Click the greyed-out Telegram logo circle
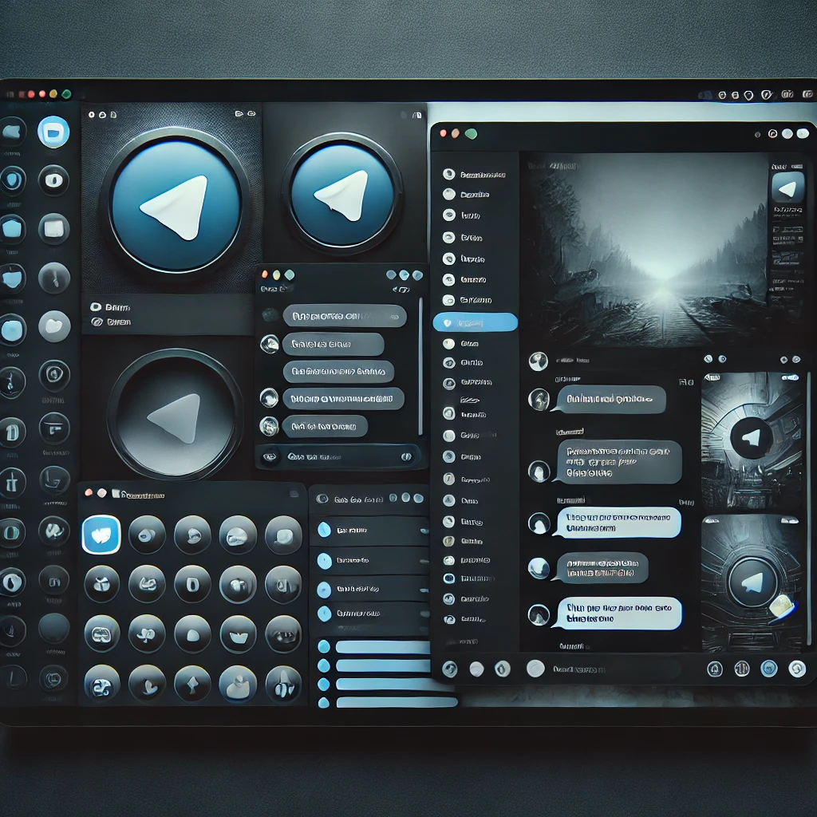Viewport: 817px width, 817px height. point(175,415)
